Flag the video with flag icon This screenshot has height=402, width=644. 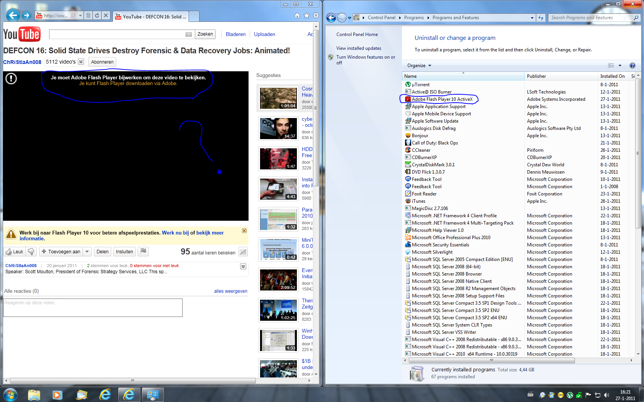click(x=143, y=251)
